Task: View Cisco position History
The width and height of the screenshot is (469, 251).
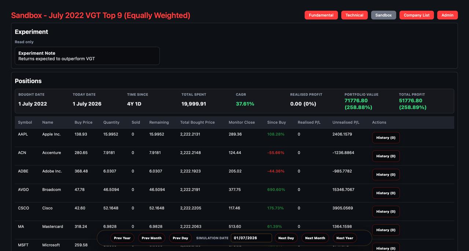Action: point(386,211)
